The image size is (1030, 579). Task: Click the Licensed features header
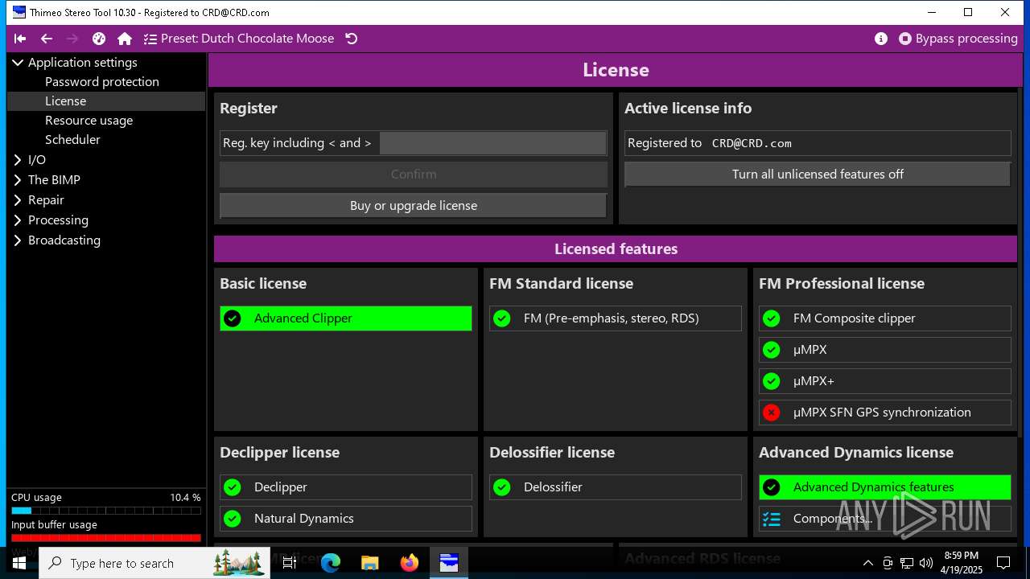pos(616,249)
